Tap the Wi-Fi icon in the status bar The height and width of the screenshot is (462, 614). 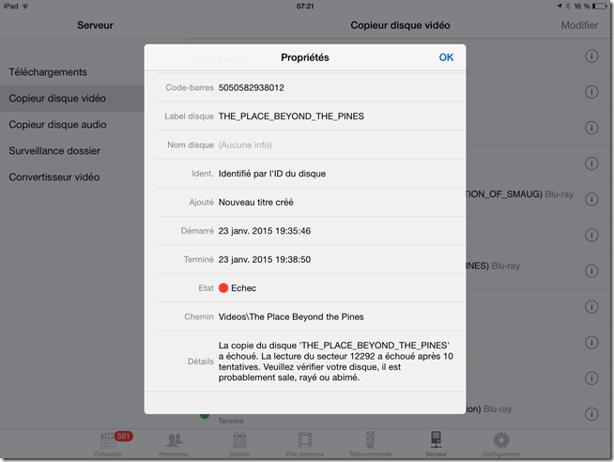pyautogui.click(x=25, y=6)
